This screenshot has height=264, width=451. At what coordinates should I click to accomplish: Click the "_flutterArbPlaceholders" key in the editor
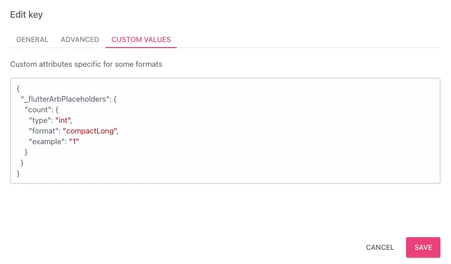(64, 99)
